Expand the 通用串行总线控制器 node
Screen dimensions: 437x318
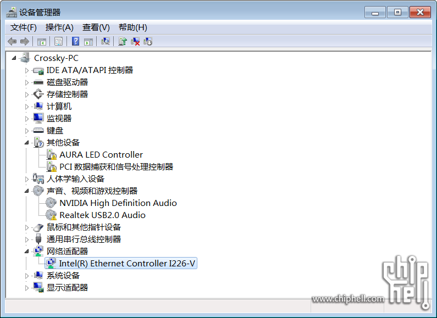(27, 239)
